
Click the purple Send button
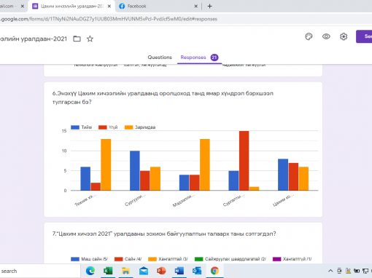click(x=364, y=36)
